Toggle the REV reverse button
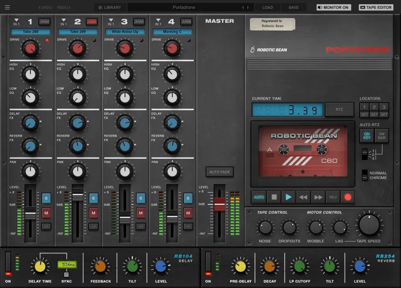This screenshot has height=288, width=401. pyautogui.click(x=333, y=197)
